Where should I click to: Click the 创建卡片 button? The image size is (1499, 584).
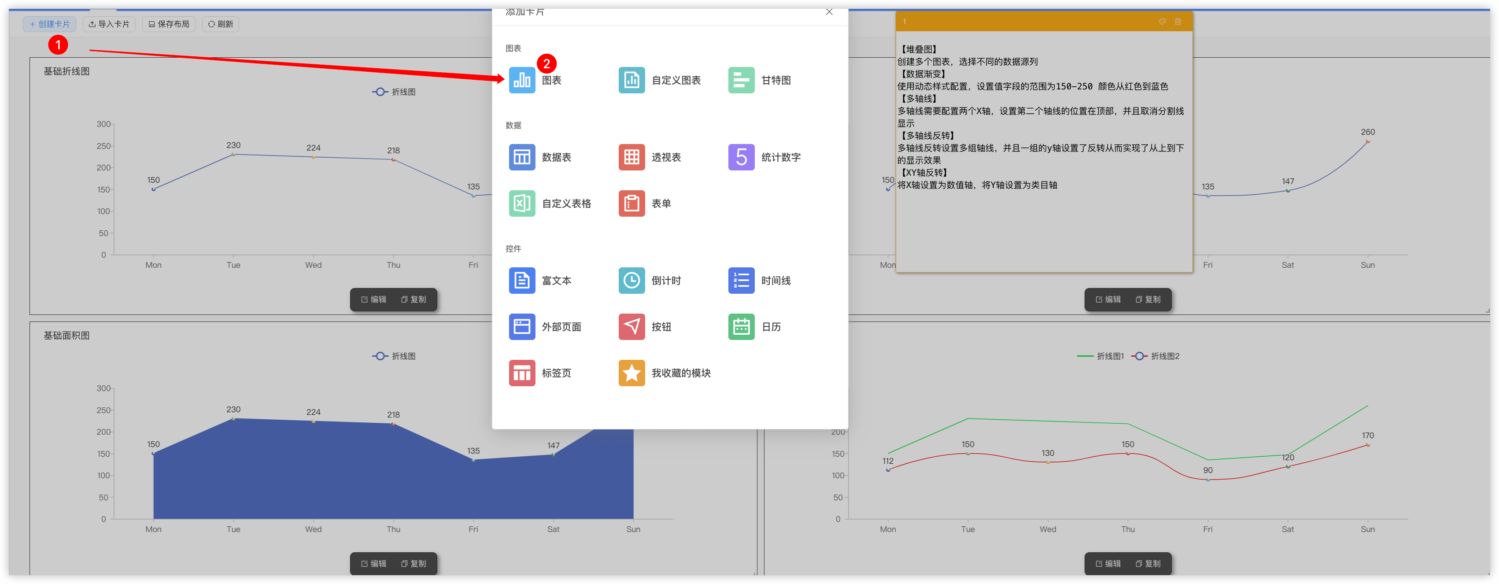click(49, 24)
